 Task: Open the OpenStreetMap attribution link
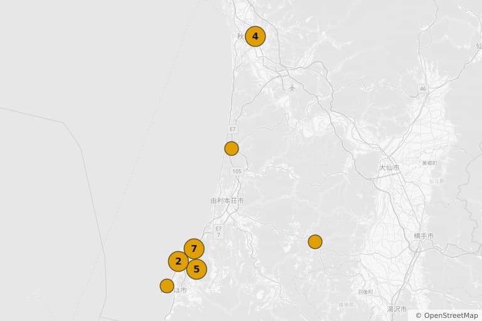pos(447,315)
